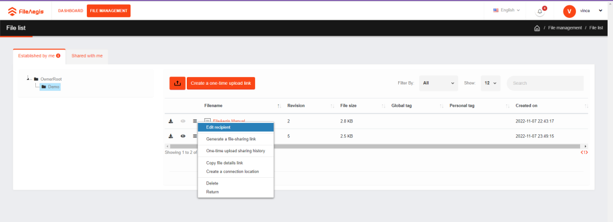
Task: Toggle the greyed eye for the 2.8 KB file
Action: coord(183,121)
